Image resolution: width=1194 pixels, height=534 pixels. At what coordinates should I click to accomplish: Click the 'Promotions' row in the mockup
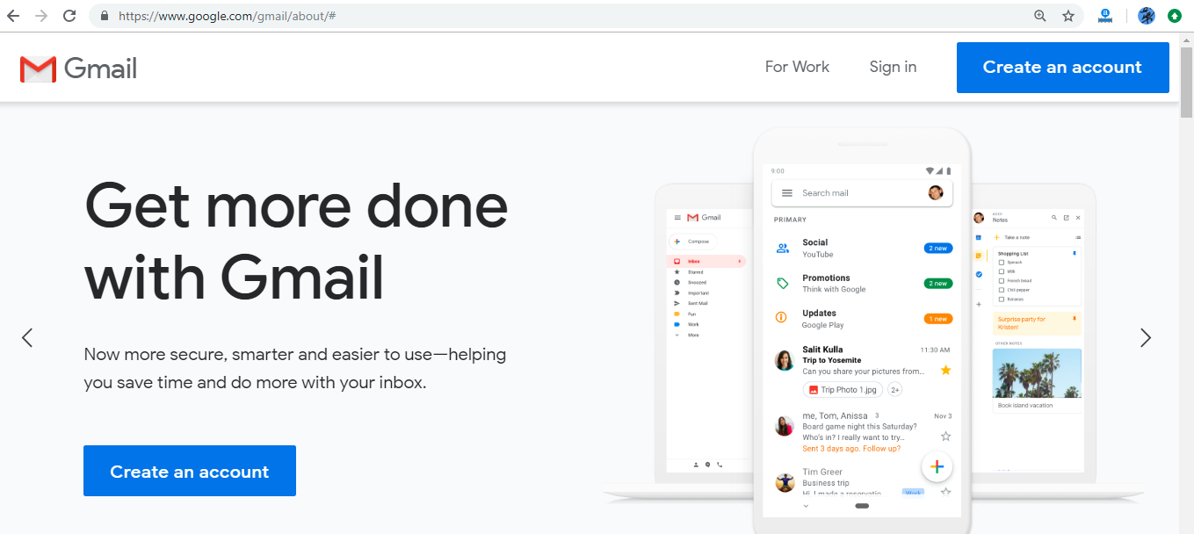tap(862, 284)
